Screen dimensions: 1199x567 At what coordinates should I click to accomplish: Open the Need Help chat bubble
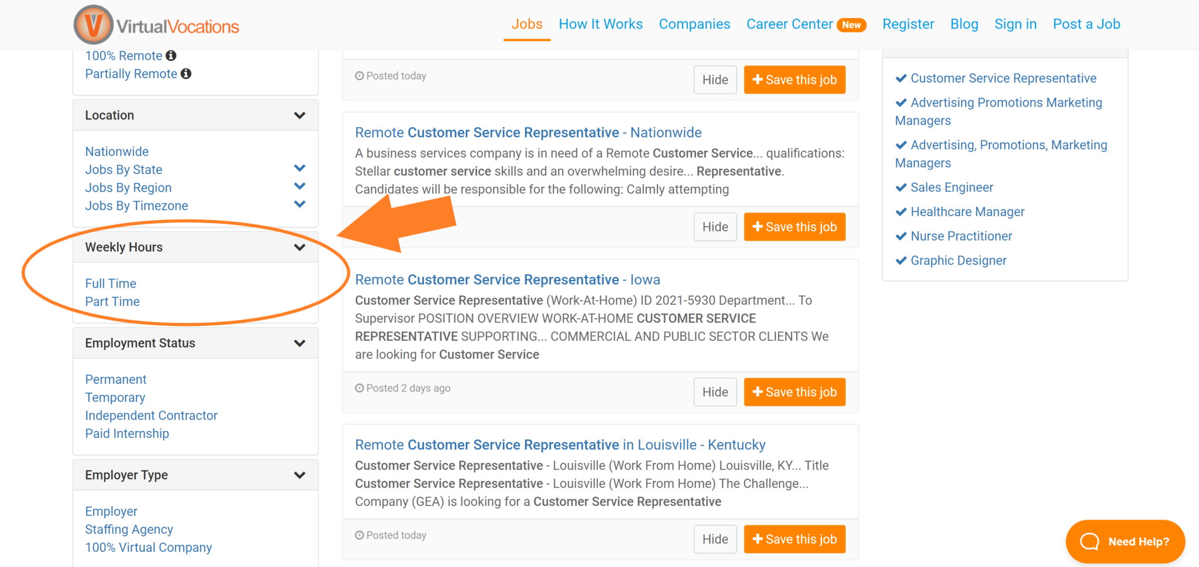click(1124, 541)
